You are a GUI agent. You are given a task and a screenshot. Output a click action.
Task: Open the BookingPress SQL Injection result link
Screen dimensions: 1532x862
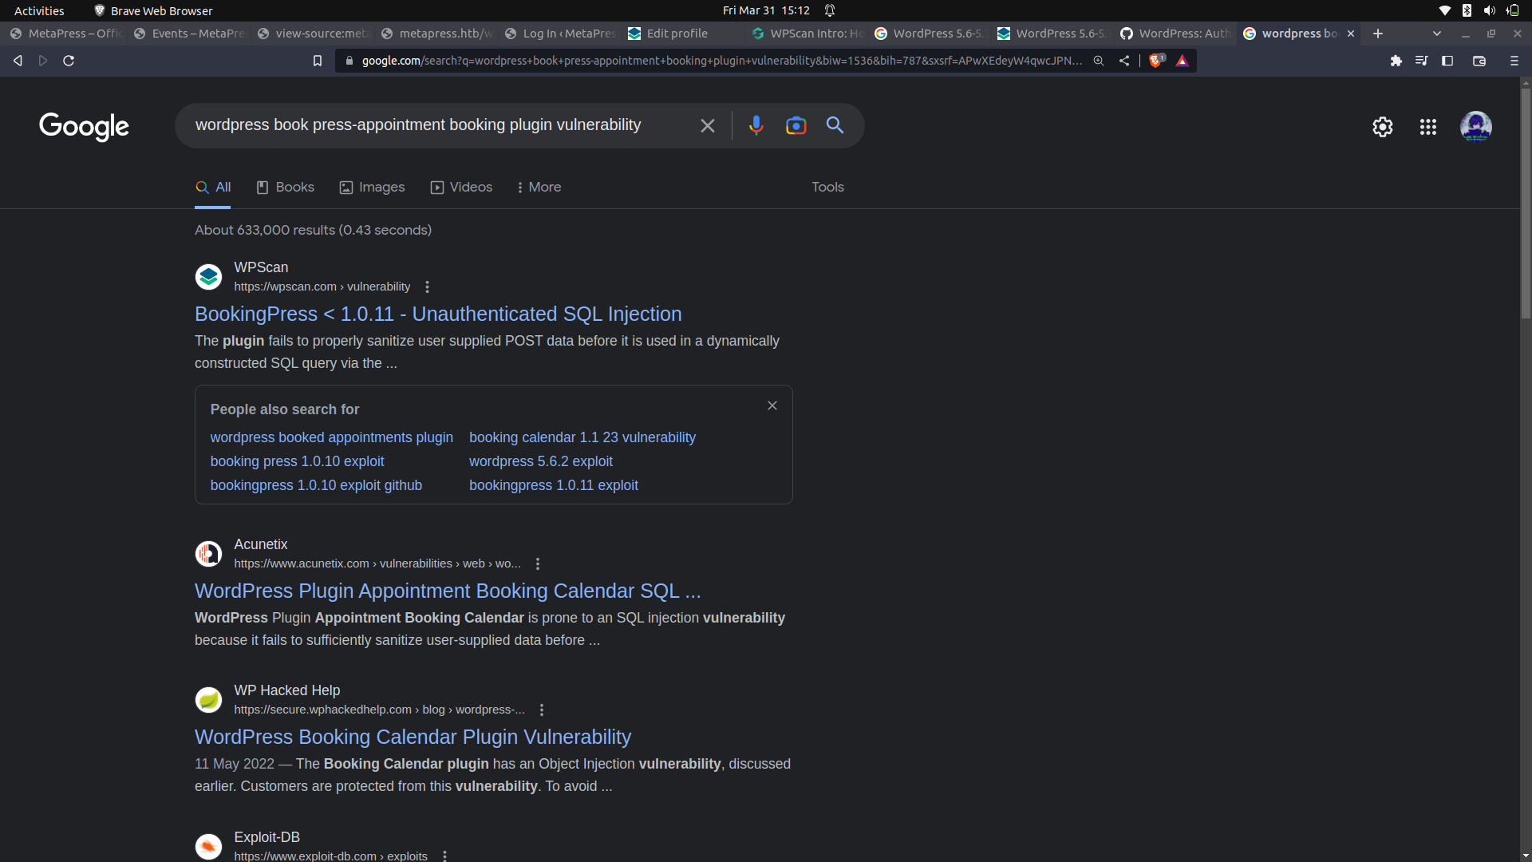click(438, 314)
